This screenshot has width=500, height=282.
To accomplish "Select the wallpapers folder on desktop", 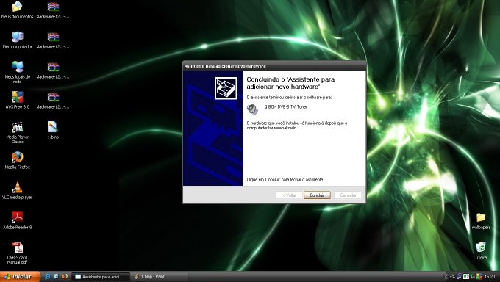I will tap(481, 221).
